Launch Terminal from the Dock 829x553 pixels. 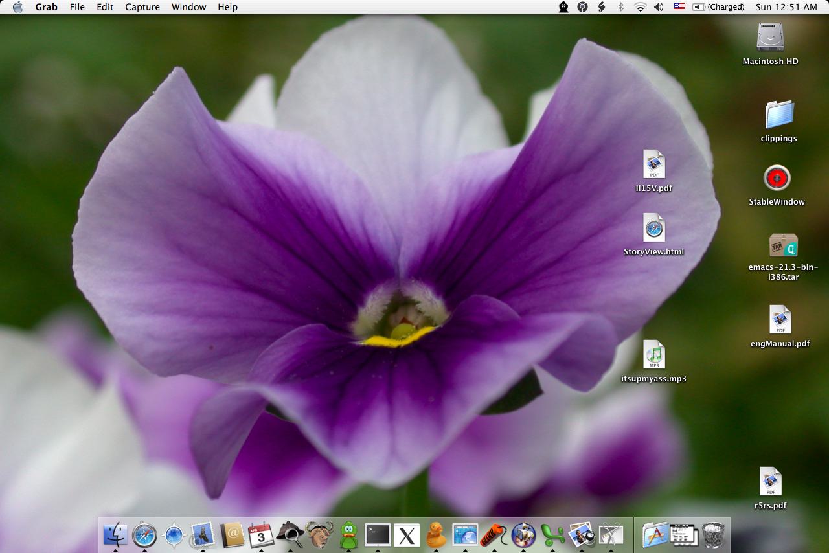[x=378, y=535]
